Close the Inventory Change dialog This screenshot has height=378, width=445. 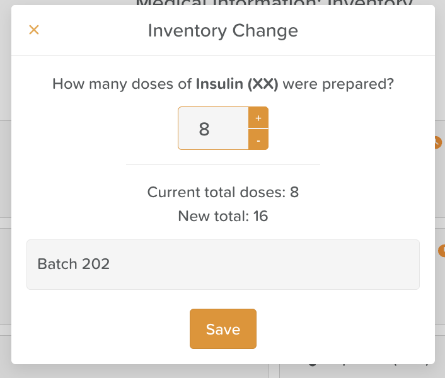pyautogui.click(x=34, y=30)
